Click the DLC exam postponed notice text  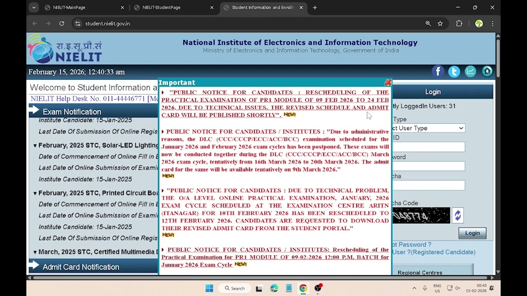[275, 151]
